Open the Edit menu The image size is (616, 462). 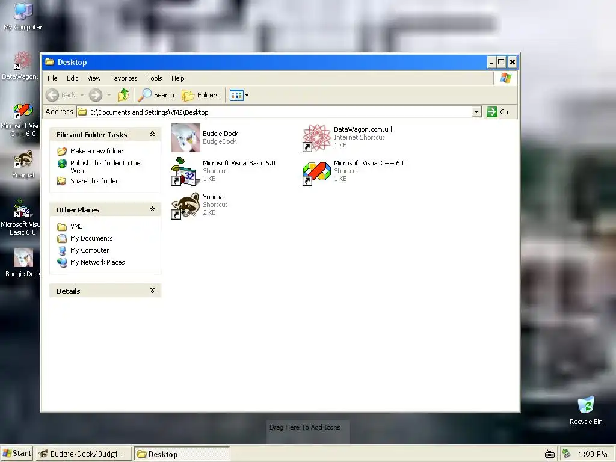tap(72, 78)
